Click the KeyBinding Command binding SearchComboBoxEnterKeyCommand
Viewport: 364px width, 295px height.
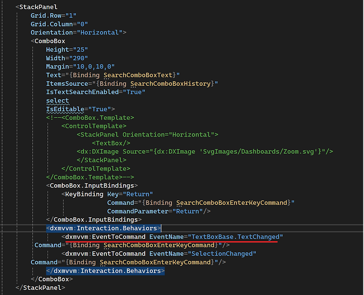(x=232, y=203)
